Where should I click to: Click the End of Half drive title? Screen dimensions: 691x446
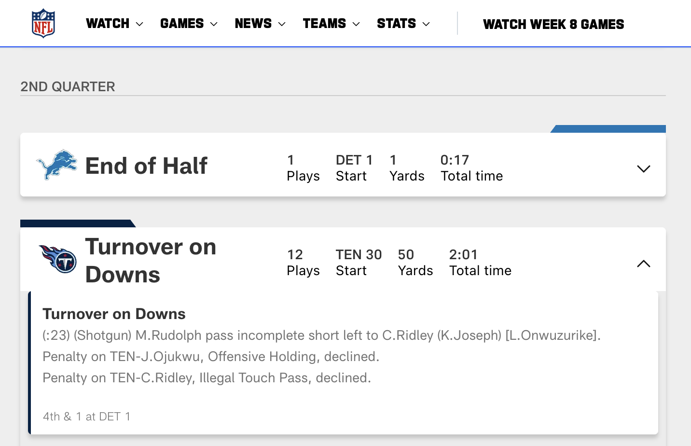(146, 166)
